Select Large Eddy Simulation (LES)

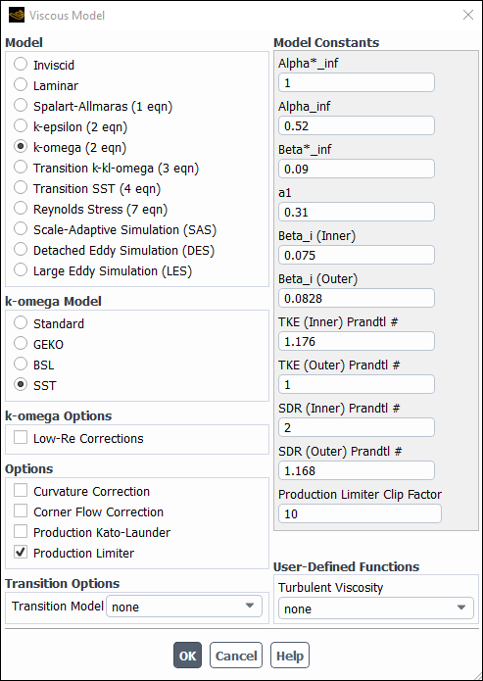21,270
